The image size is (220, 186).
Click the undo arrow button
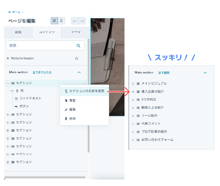pos(75,21)
